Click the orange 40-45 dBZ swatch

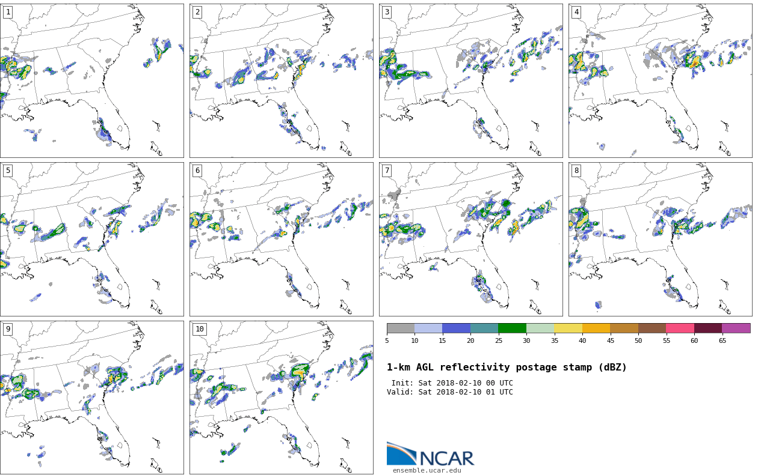[596, 328]
